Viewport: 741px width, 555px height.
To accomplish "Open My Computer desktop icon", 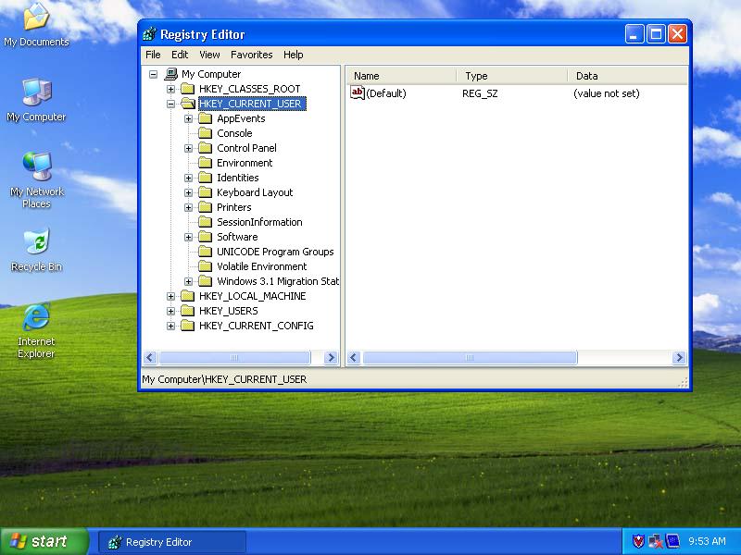I will [x=36, y=100].
